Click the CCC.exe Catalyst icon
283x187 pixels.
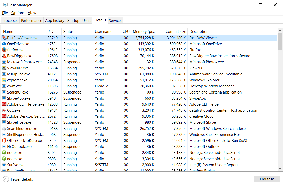coord(4,110)
